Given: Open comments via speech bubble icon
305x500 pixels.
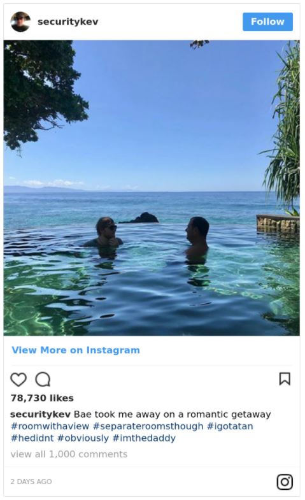Looking at the screenshot, I should pyautogui.click(x=43, y=380).
